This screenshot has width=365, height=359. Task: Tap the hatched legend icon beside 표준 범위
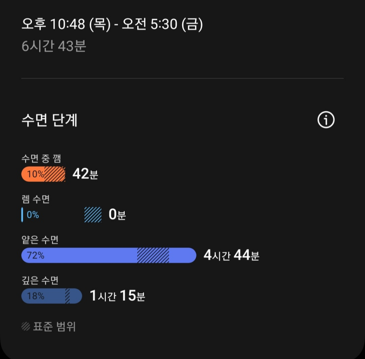pyautogui.click(x=26, y=326)
